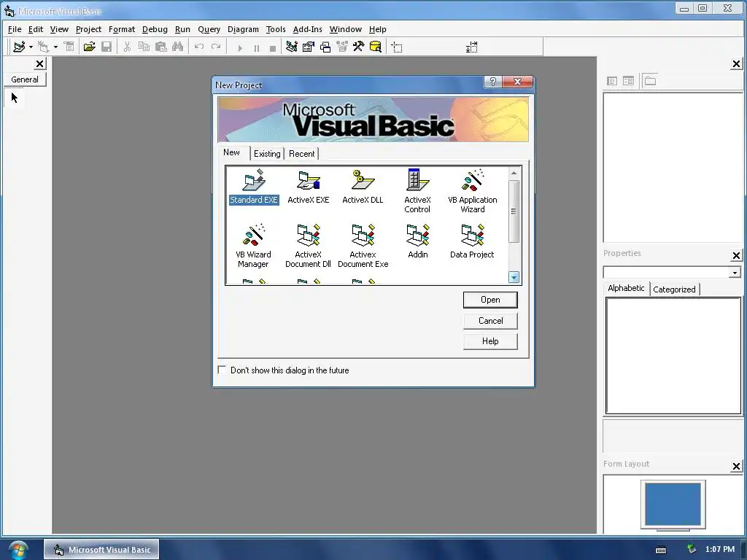Screen dimensions: 747x560
Task: Open the Data View Window toolbar icon
Action: click(x=376, y=47)
